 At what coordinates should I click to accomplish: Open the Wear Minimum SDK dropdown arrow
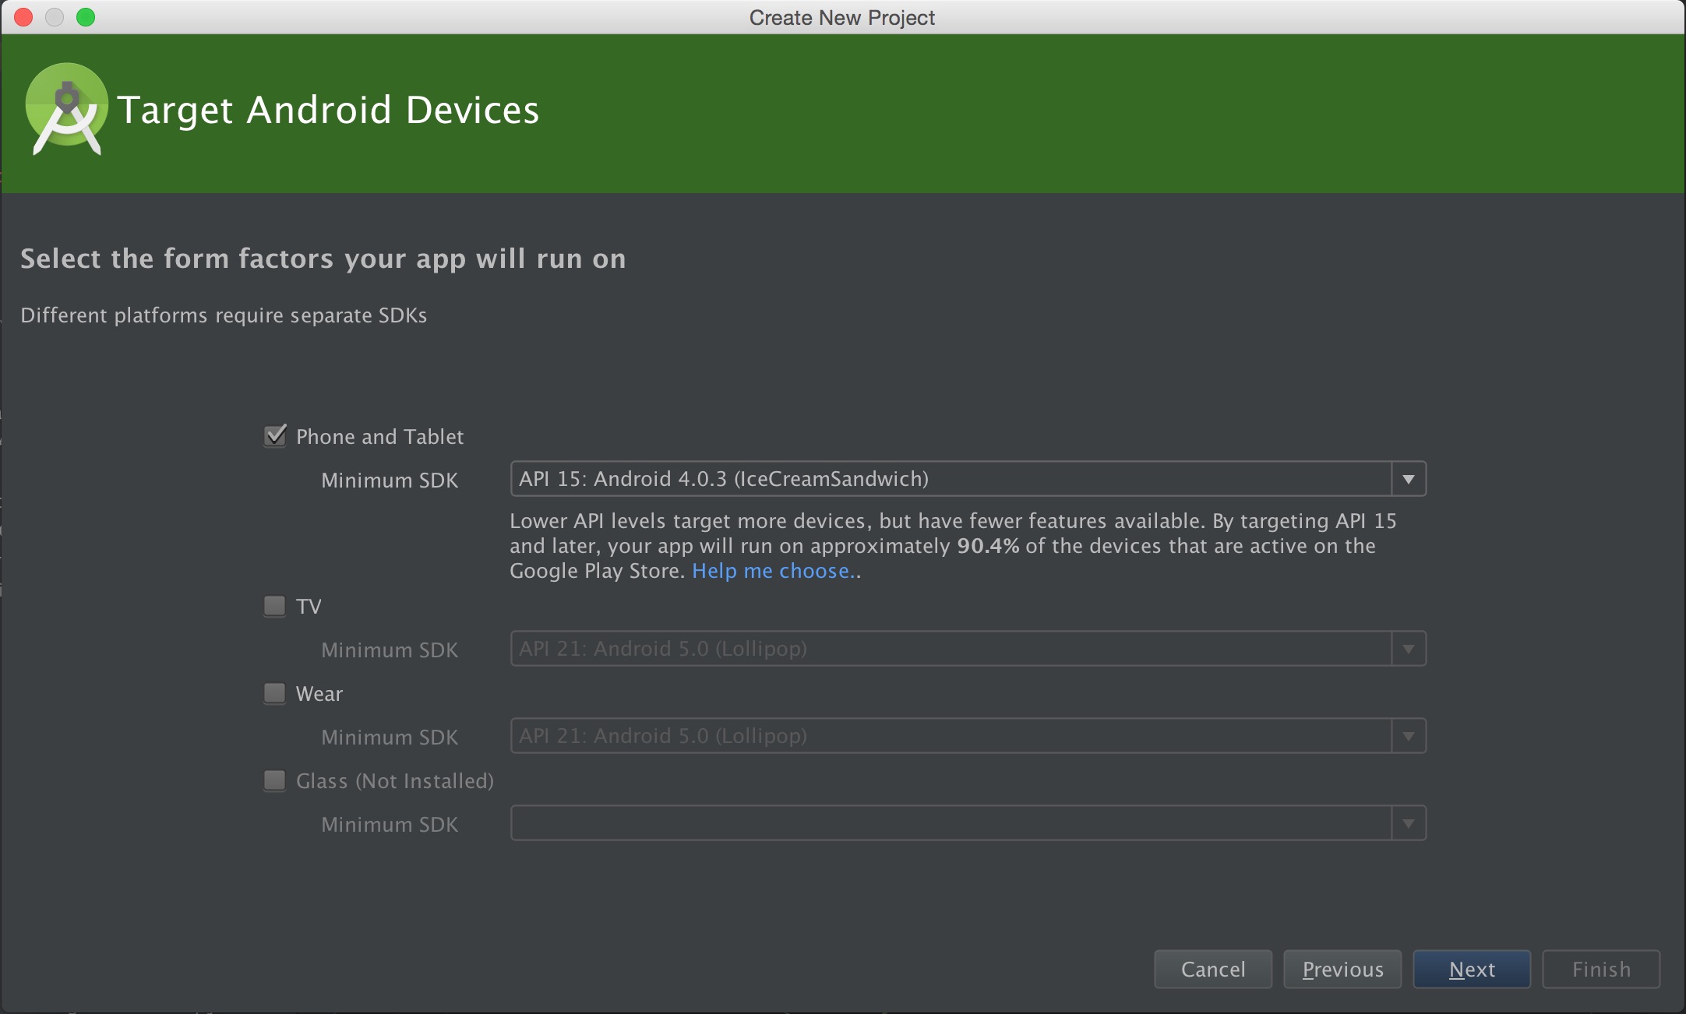1409,736
